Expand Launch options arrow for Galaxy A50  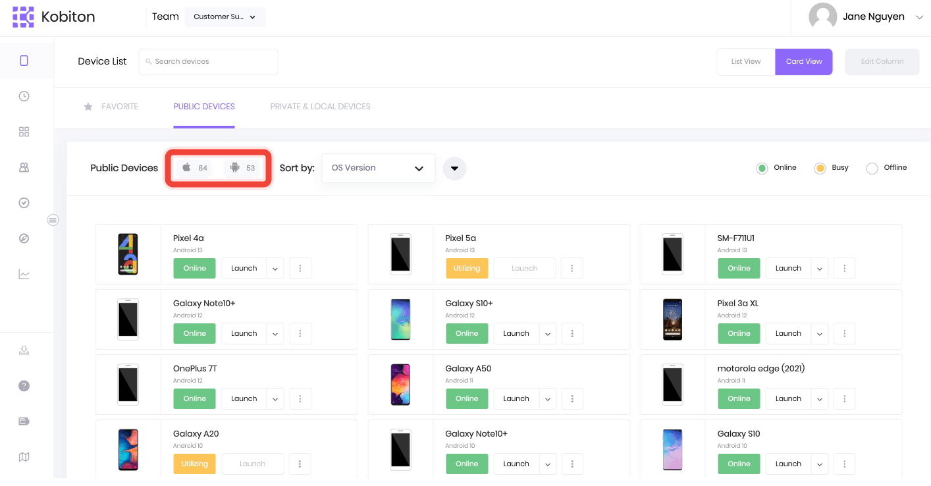tap(548, 398)
